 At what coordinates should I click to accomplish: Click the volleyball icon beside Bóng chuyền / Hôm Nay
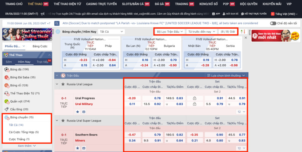click(58, 32)
